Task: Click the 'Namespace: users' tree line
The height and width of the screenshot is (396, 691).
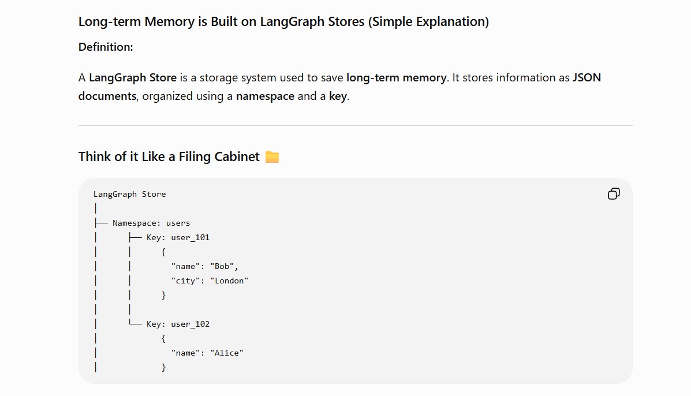Action: [x=151, y=223]
